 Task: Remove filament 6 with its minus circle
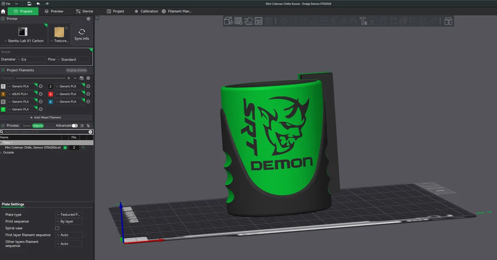[88, 102]
